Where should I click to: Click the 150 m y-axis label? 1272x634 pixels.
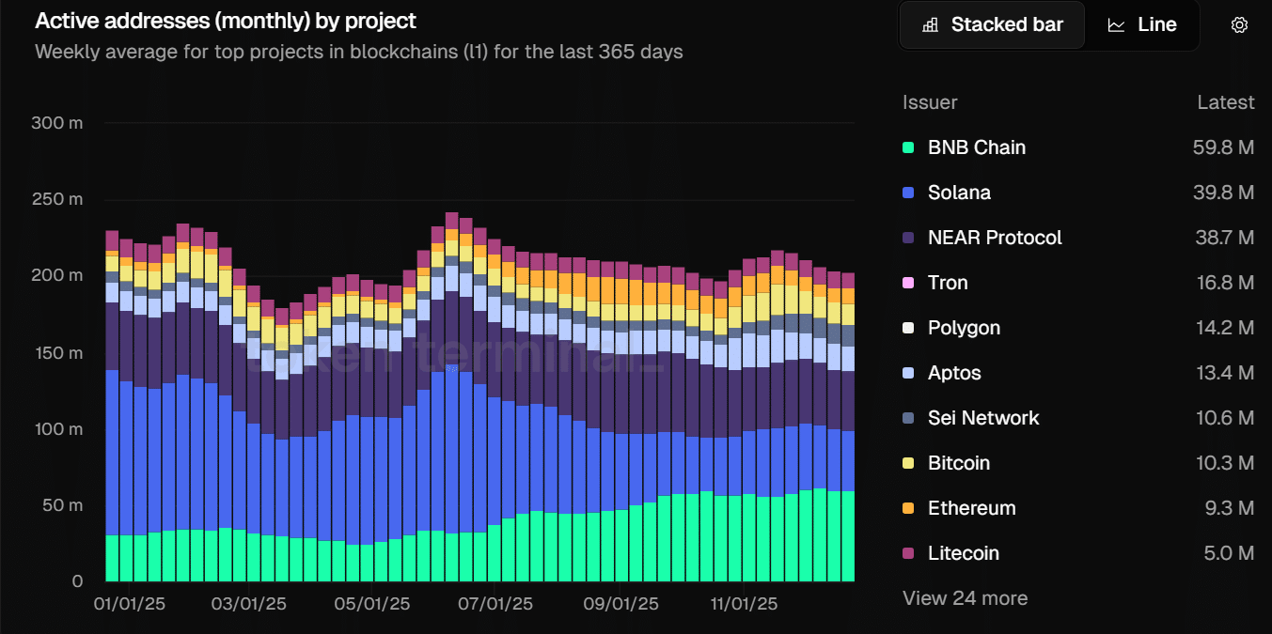pos(57,352)
